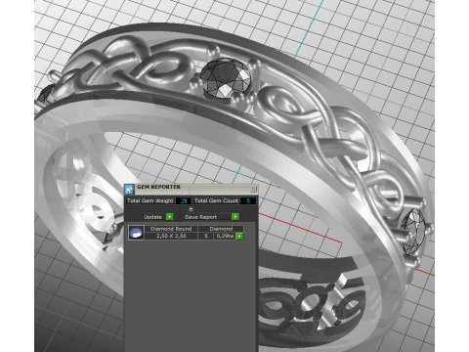Click the green arrow next to Save Report
The image size is (469, 352).
[235, 217]
